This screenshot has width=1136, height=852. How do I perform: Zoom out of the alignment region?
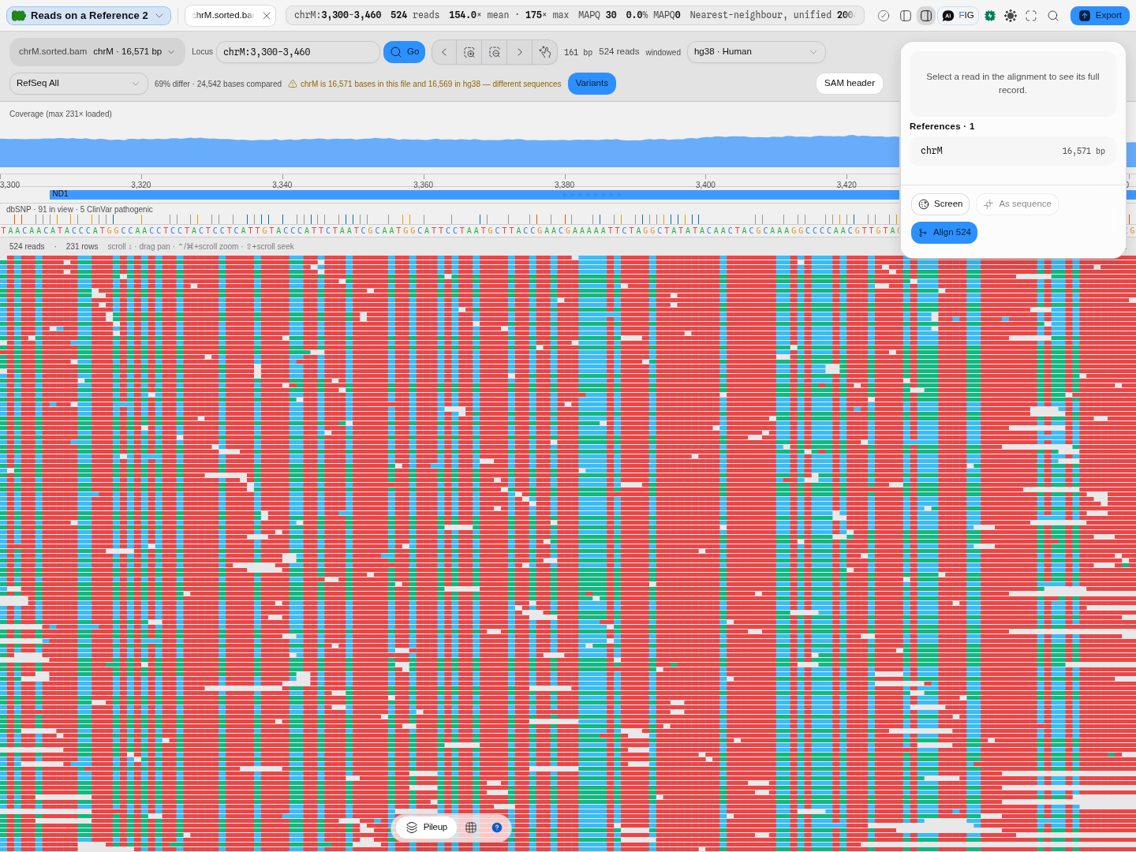click(495, 52)
